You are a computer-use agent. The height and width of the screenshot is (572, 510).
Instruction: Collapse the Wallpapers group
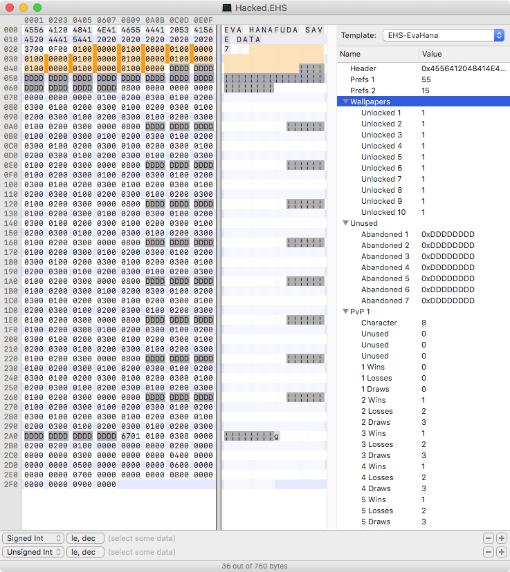pyautogui.click(x=345, y=102)
